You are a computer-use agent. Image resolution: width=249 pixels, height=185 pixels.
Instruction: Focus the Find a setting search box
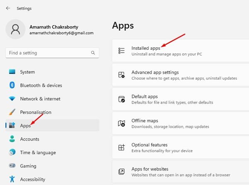[52, 53]
